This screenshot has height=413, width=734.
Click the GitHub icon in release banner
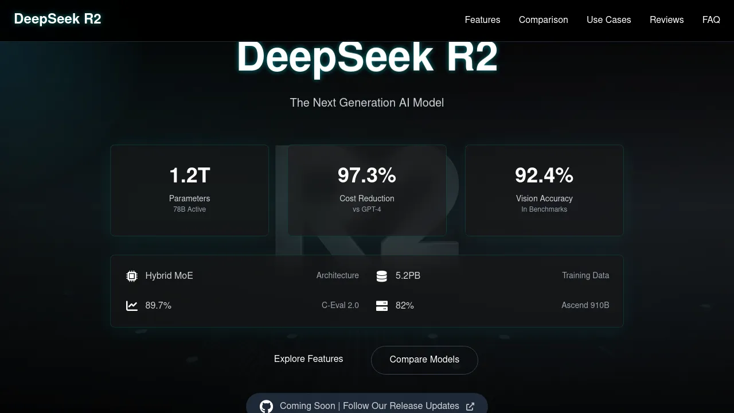coord(266,406)
